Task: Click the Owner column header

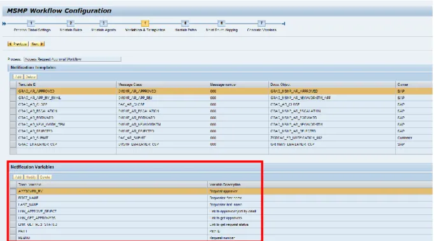Action: pos(414,85)
